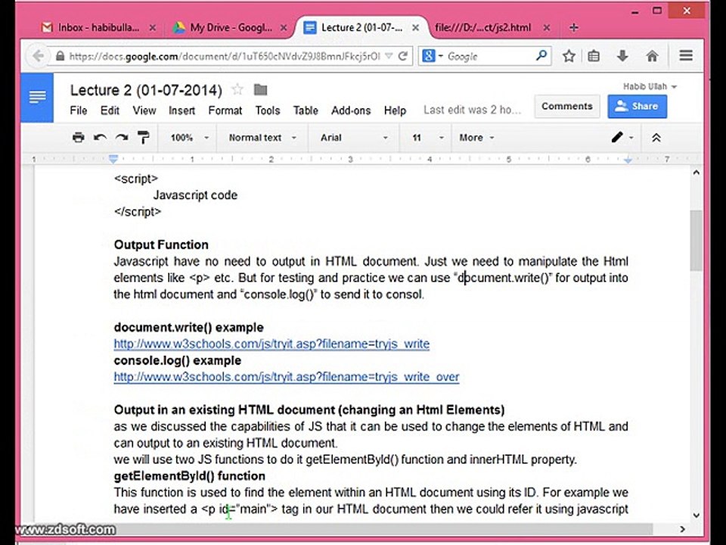This screenshot has height=545, width=726.
Task: Open search engine selector dropdown
Action: 433,56
